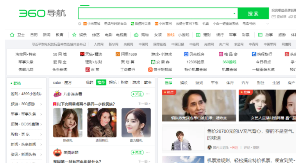Screen dimensions: 302x167
Task: Click the star icon beside 娱乐
Action: [74, 35]
